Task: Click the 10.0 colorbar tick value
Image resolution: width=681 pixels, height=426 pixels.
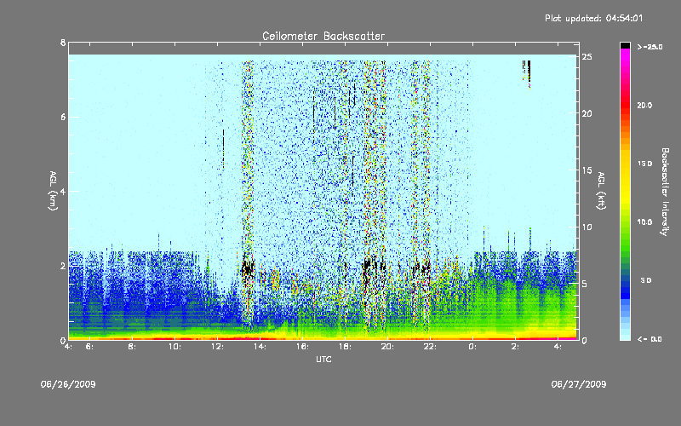Action: [644, 222]
